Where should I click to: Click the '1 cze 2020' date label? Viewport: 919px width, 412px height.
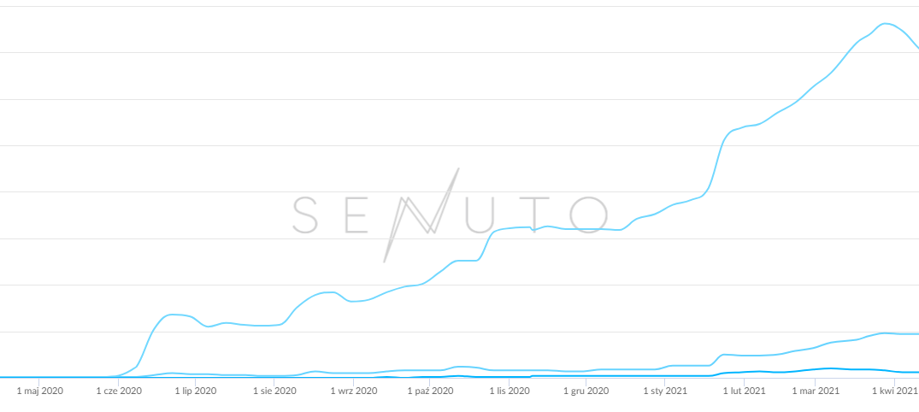click(x=119, y=391)
